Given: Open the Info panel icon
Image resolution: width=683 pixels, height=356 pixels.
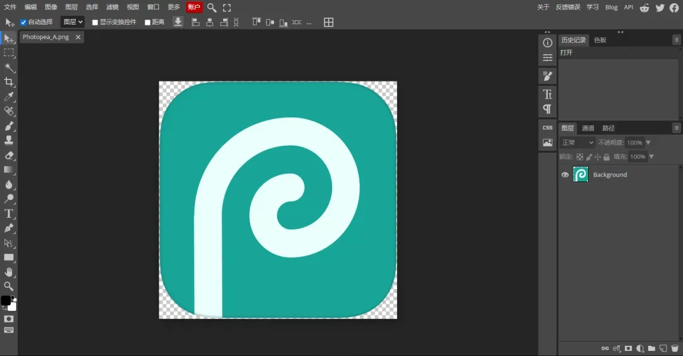Looking at the screenshot, I should click(x=548, y=42).
